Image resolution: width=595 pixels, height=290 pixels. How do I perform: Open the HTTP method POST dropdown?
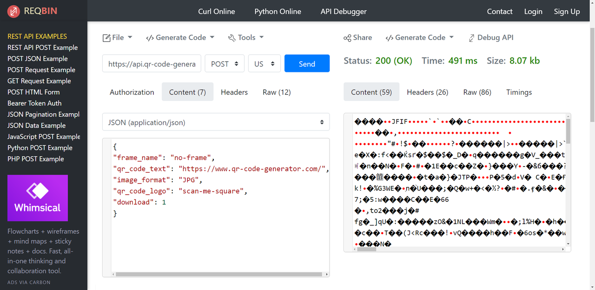click(x=225, y=64)
